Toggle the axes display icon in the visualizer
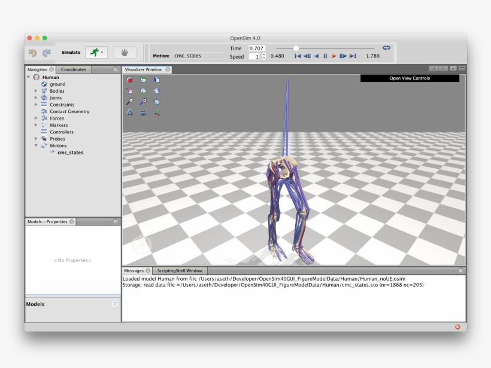 point(157,112)
